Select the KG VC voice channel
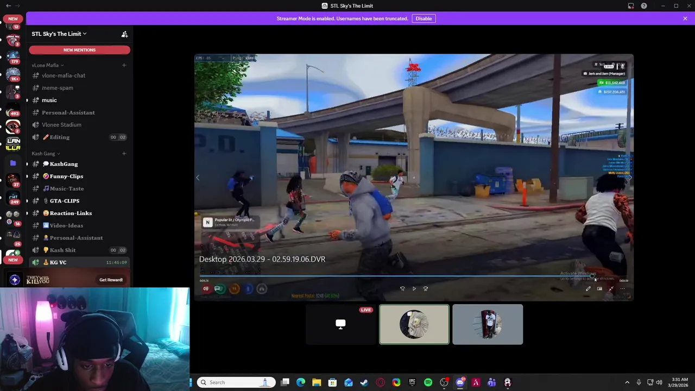The image size is (695, 391). (79, 262)
